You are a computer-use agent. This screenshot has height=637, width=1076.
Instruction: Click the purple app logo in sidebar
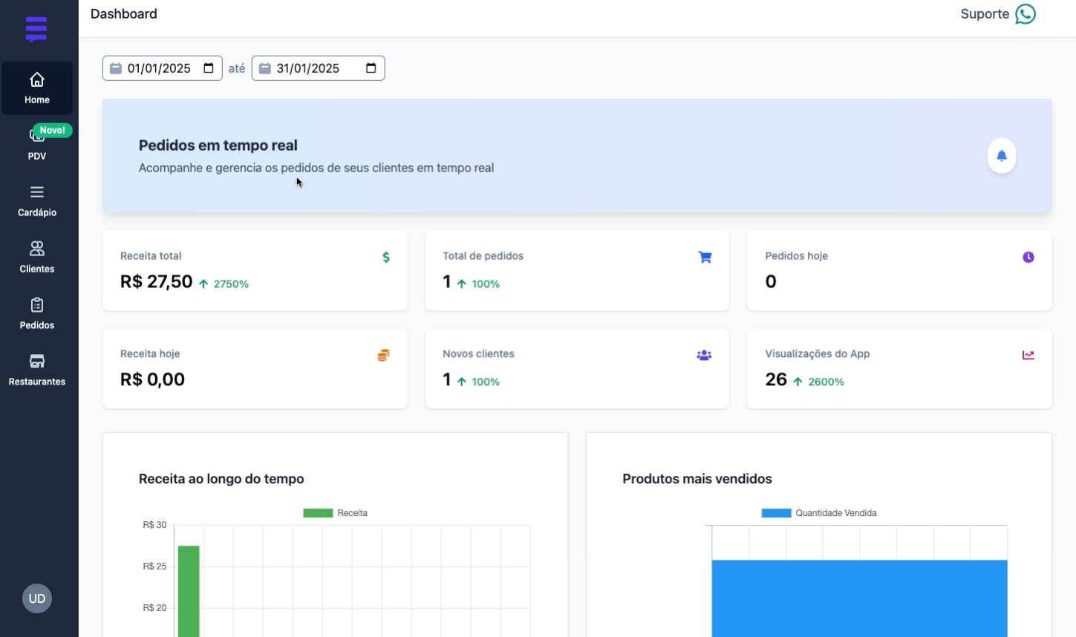tap(36, 29)
